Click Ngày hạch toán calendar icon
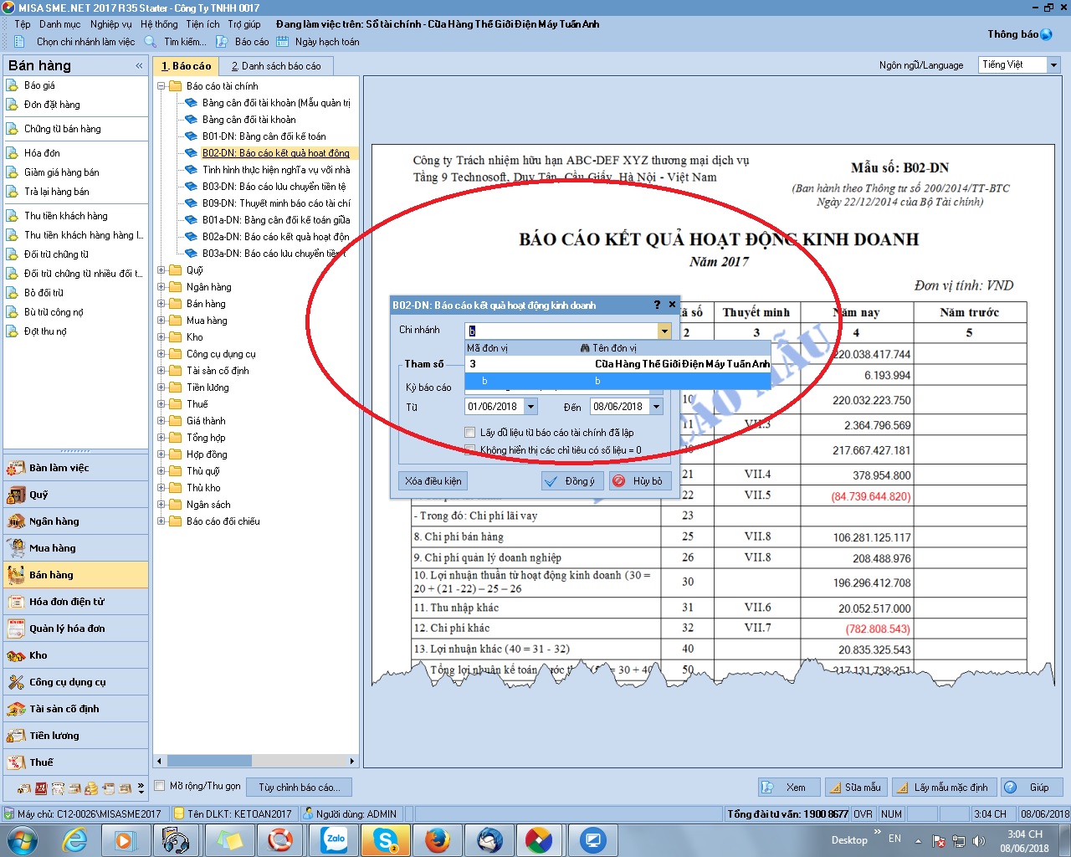 tap(283, 41)
